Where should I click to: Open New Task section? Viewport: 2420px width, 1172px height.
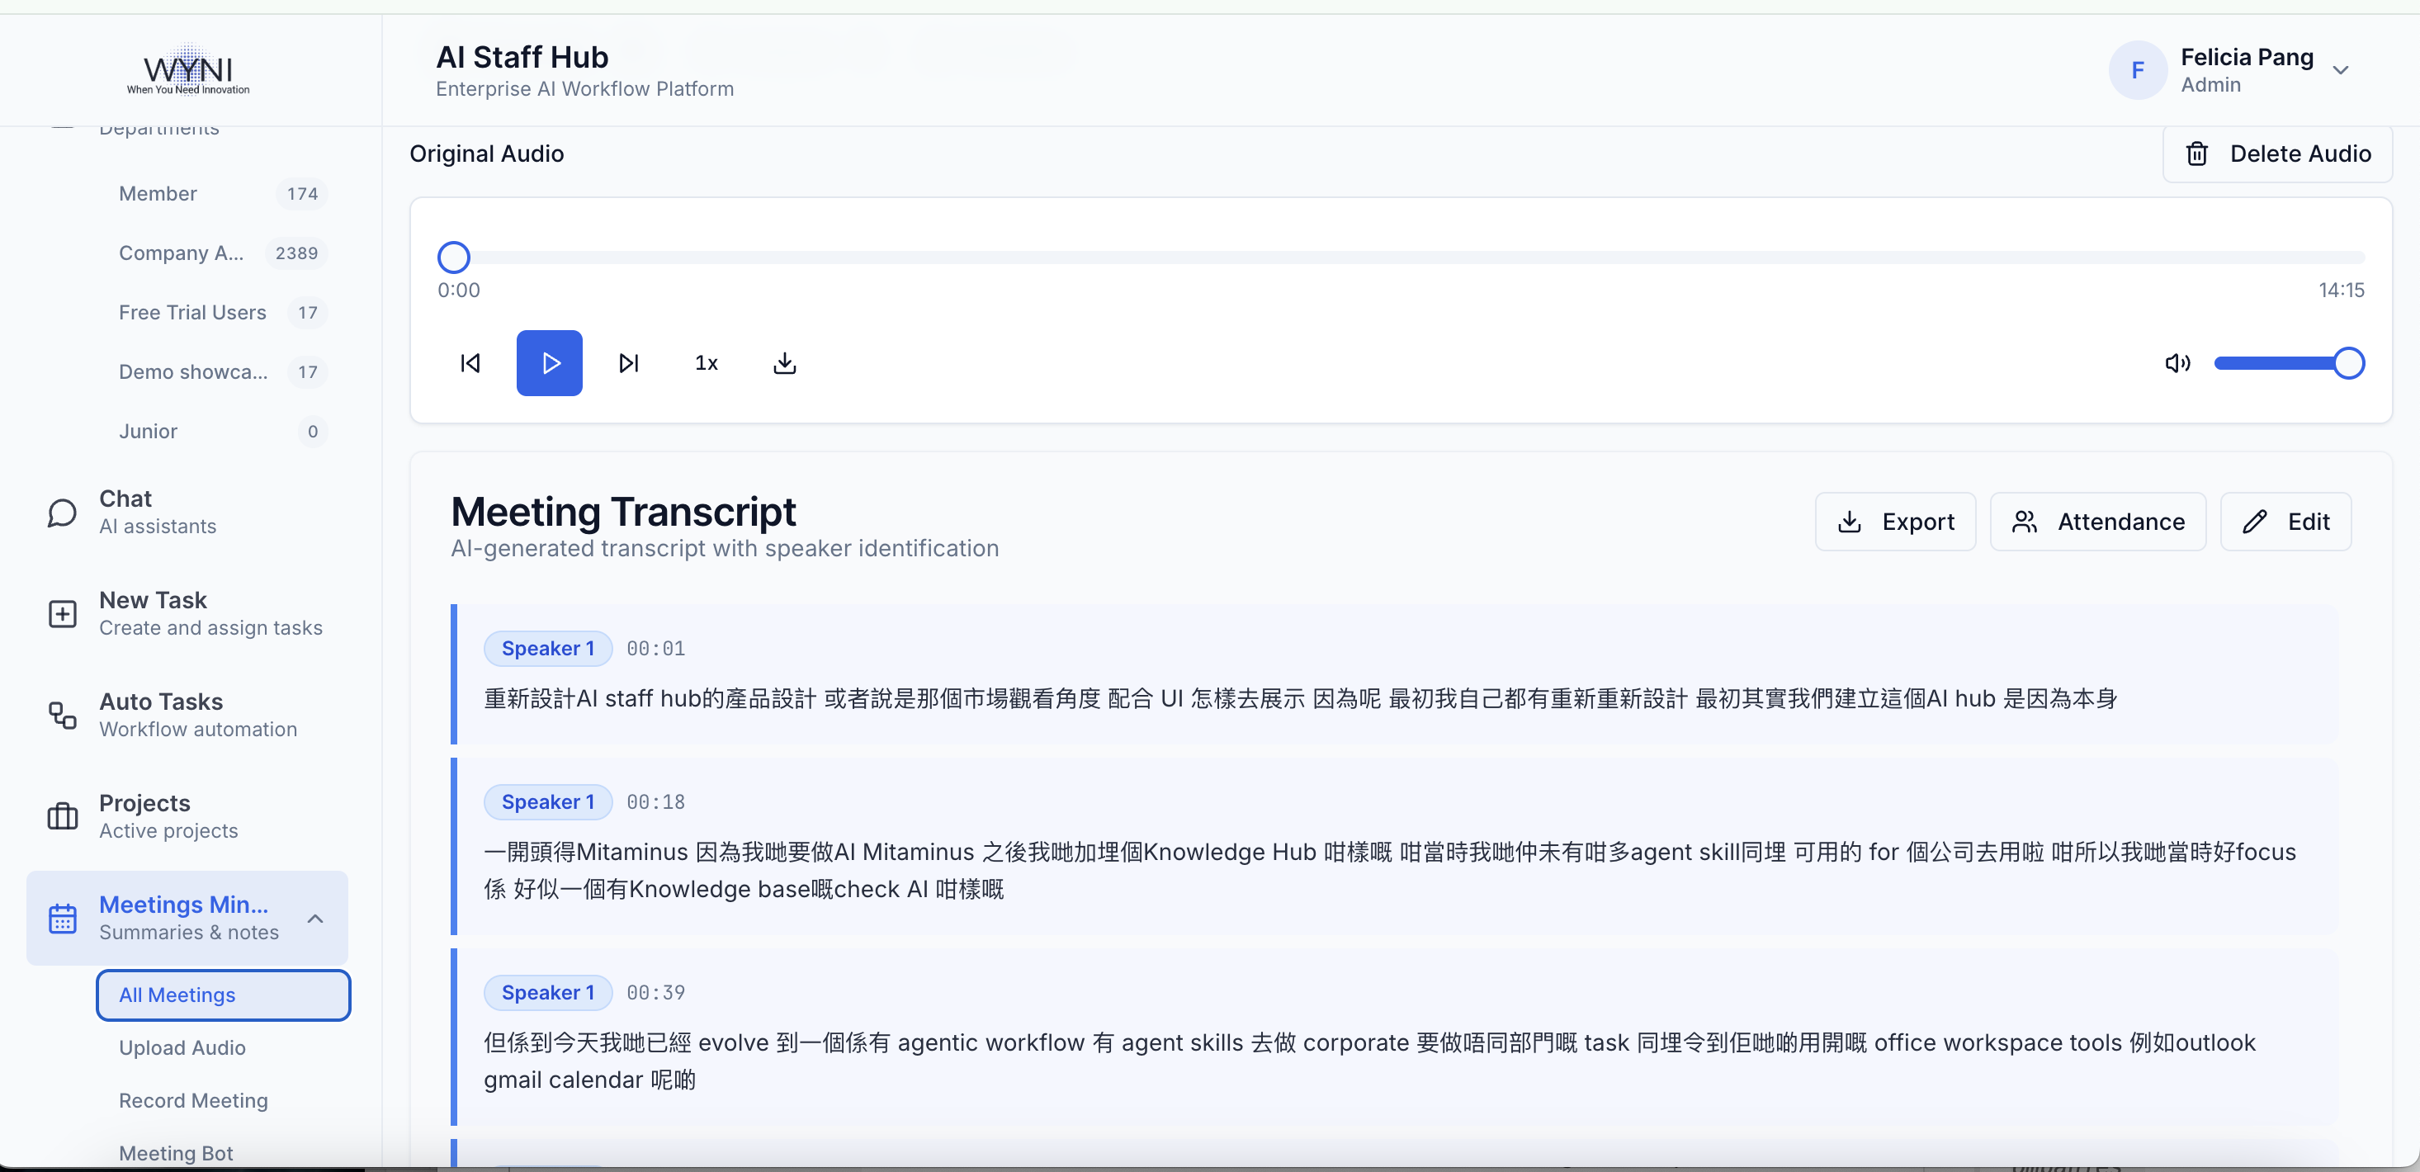[x=188, y=613]
